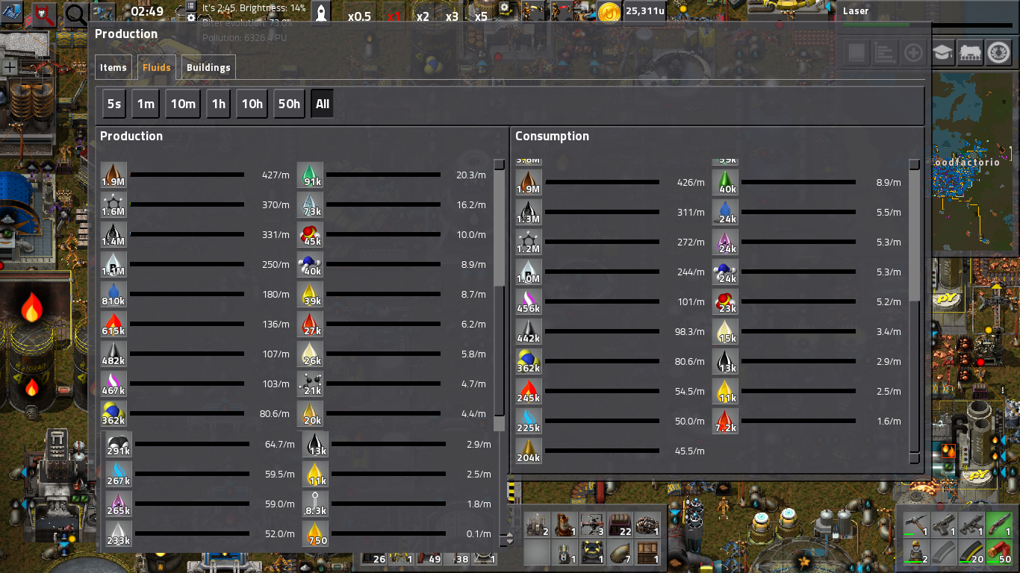Select the shotgun weapon slot
This screenshot has height=573, width=1020.
pos(999,525)
